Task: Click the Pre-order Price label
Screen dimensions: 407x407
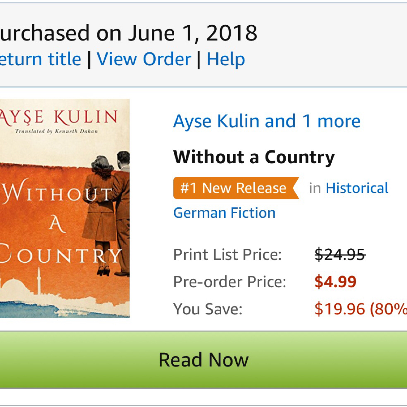Action: pos(230,282)
